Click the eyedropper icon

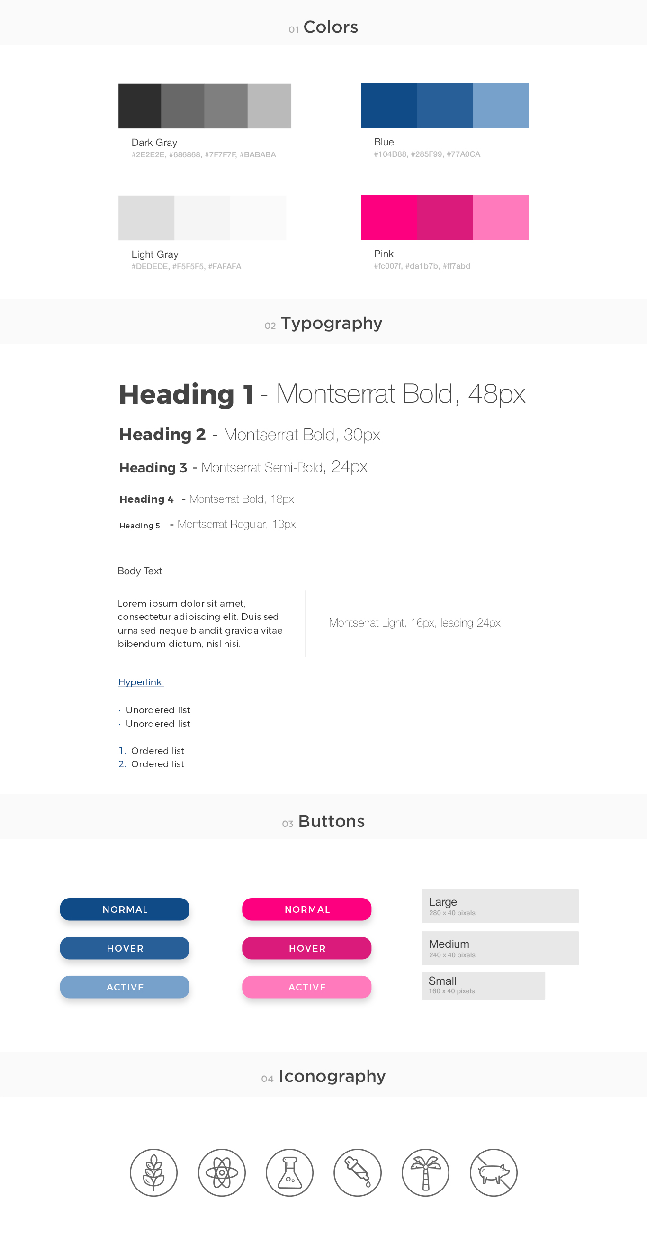pyautogui.click(x=358, y=1172)
